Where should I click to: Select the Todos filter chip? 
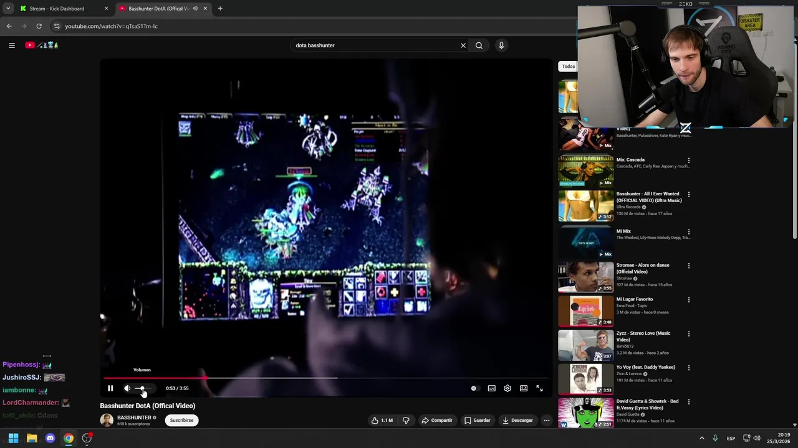tap(568, 67)
